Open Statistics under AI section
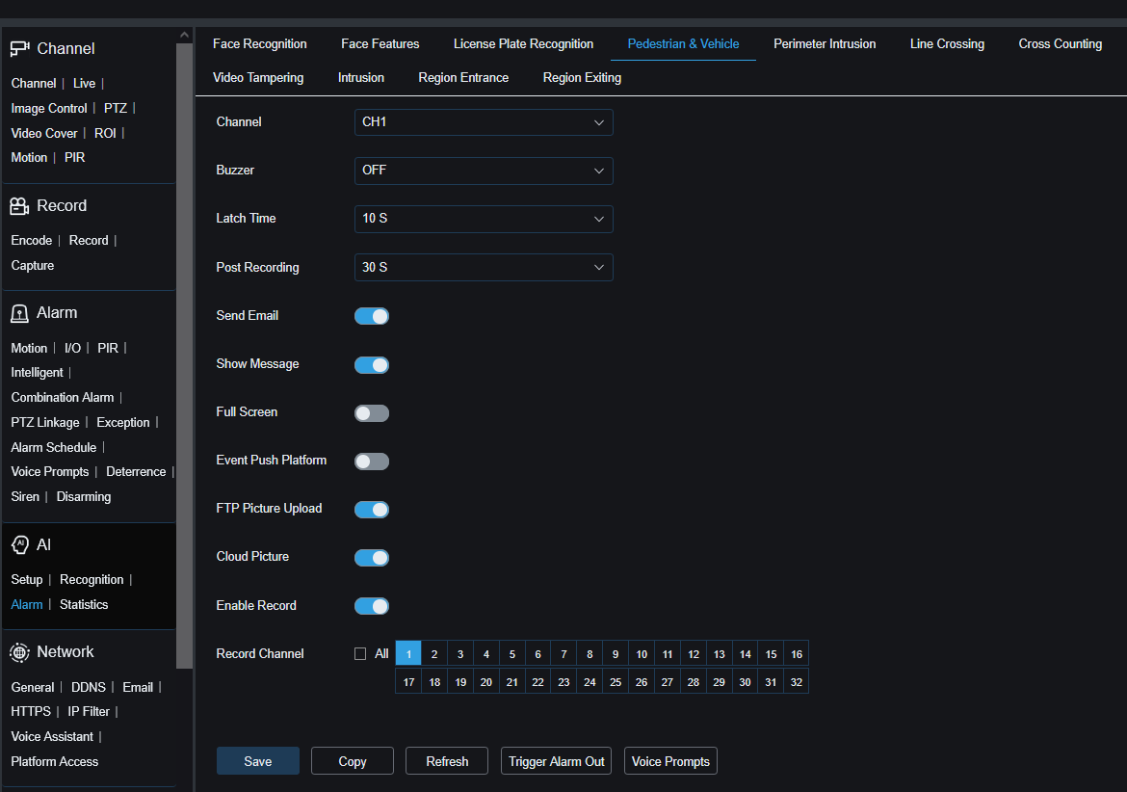This screenshot has height=792, width=1127. point(84,605)
